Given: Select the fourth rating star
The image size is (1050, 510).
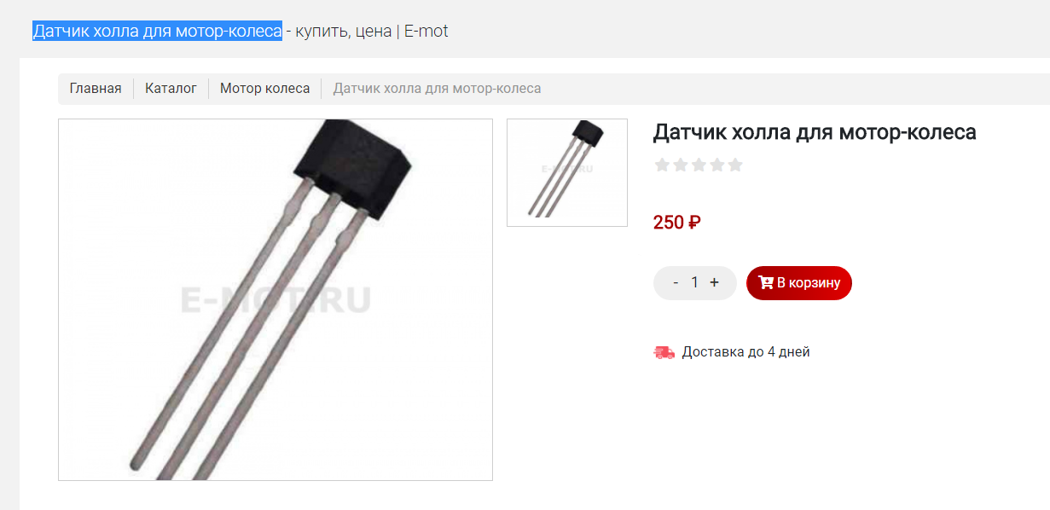Looking at the screenshot, I should (x=716, y=165).
